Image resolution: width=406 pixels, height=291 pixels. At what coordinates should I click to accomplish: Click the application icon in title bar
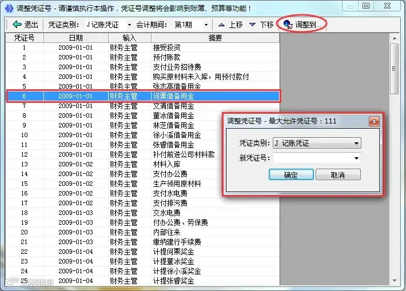pos(9,8)
